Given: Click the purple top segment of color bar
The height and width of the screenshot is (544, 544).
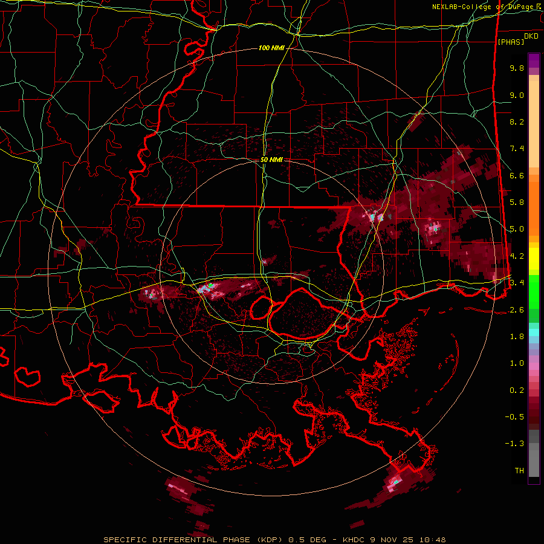Looking at the screenshot, I should point(534,60).
